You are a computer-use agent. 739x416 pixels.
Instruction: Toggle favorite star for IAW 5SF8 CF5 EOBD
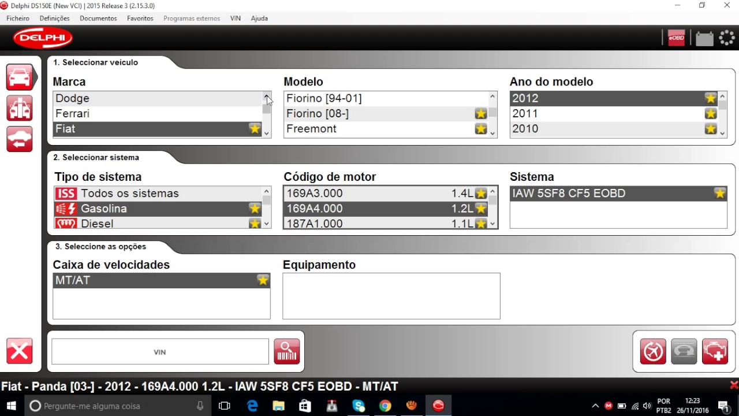tap(719, 193)
